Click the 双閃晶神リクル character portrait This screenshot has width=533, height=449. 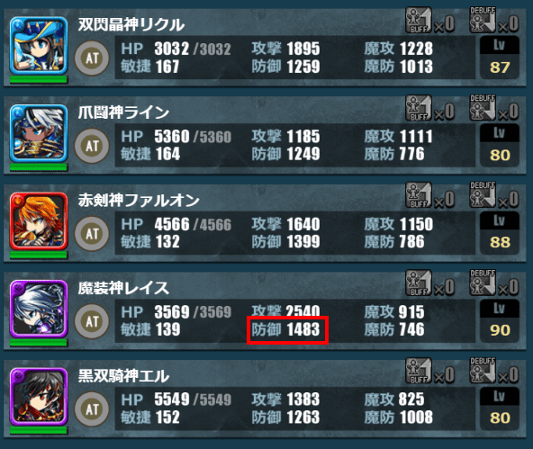pos(39,45)
